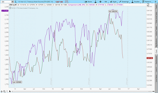Click the zoom out magnifier icon

click(x=7, y=91)
